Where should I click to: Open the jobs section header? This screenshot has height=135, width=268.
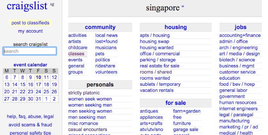click(x=241, y=27)
